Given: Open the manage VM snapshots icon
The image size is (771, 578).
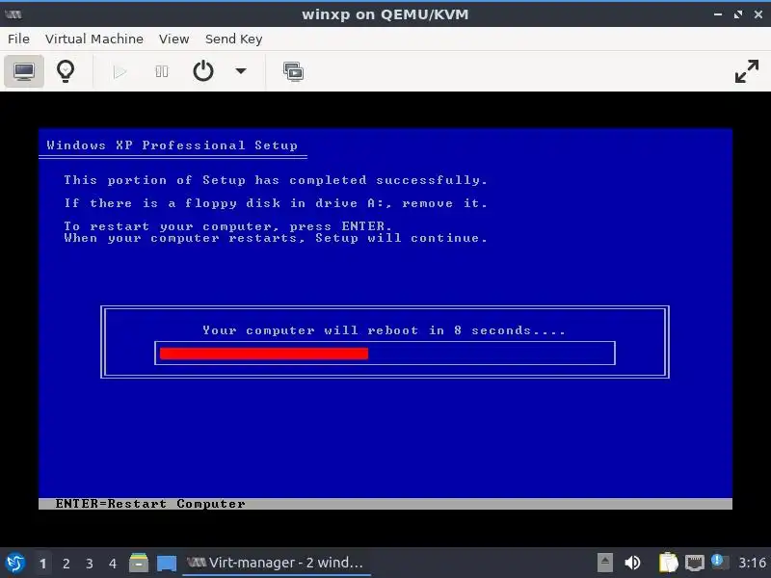Looking at the screenshot, I should pos(294,71).
